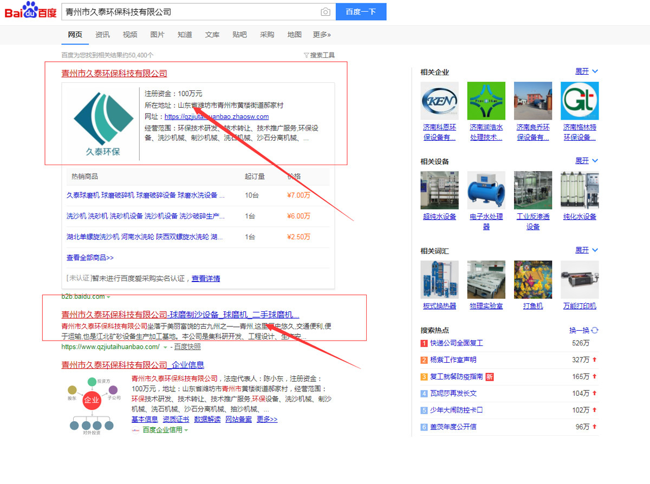Open the 超纯水设备 equipment image
Image resolution: width=650 pixels, height=484 pixels.
(x=439, y=190)
